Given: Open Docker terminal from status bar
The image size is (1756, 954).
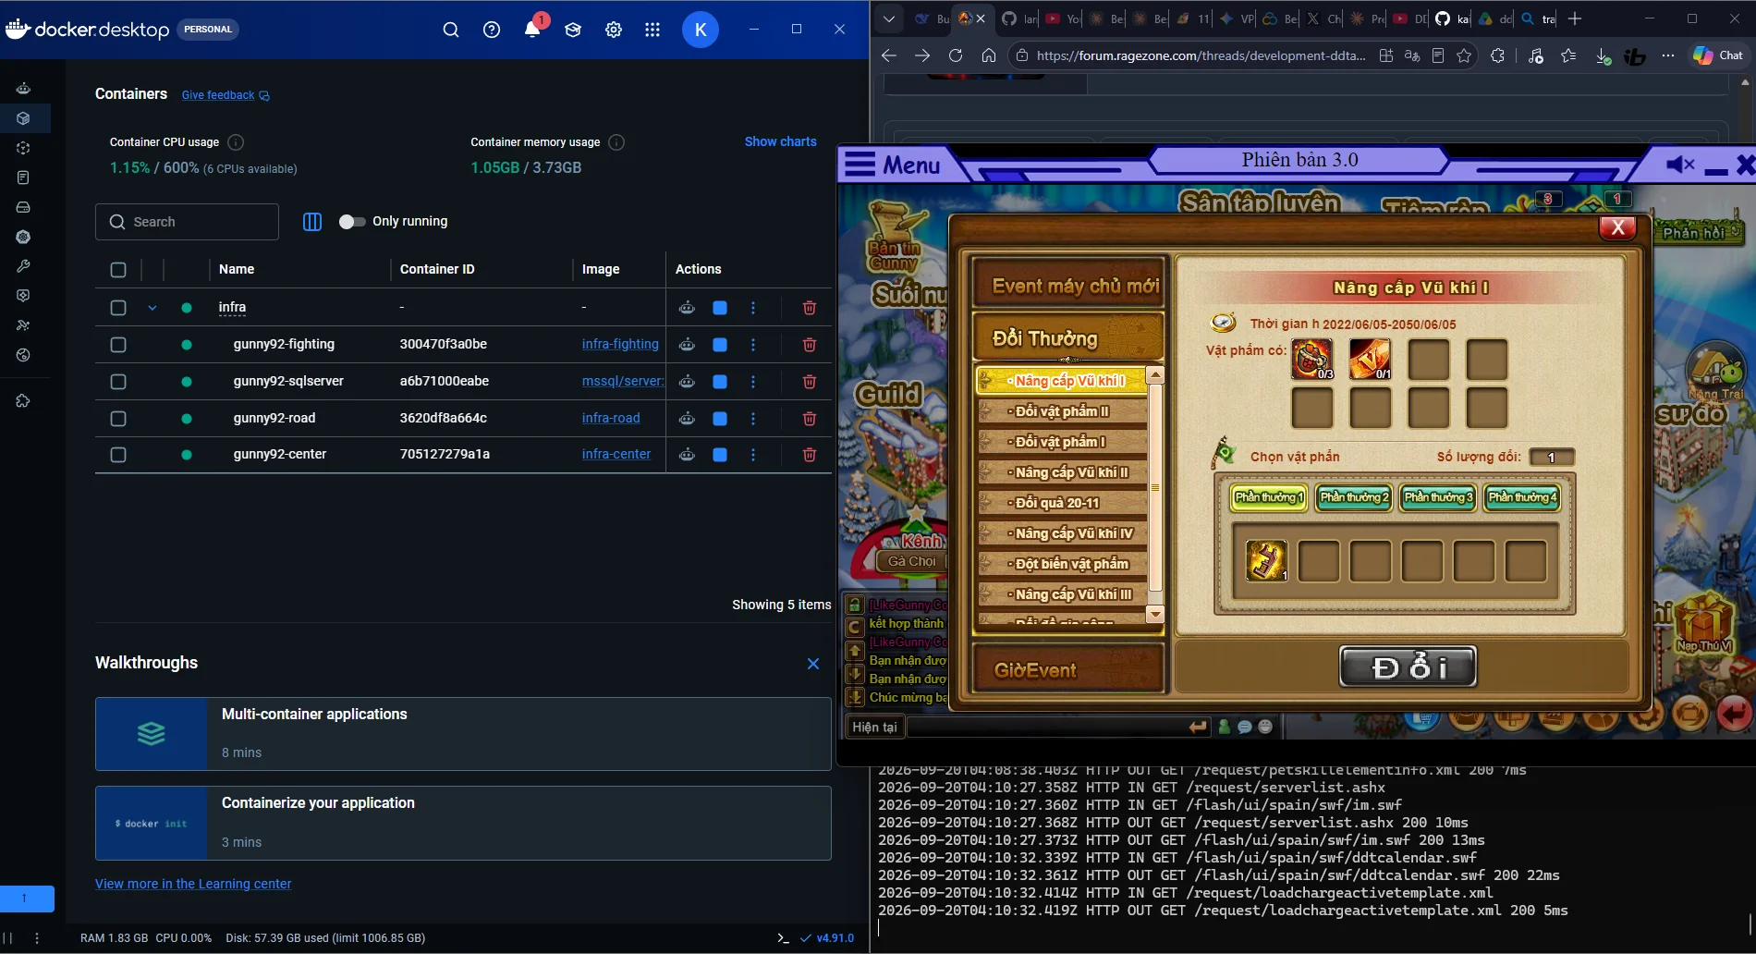Looking at the screenshot, I should (783, 938).
